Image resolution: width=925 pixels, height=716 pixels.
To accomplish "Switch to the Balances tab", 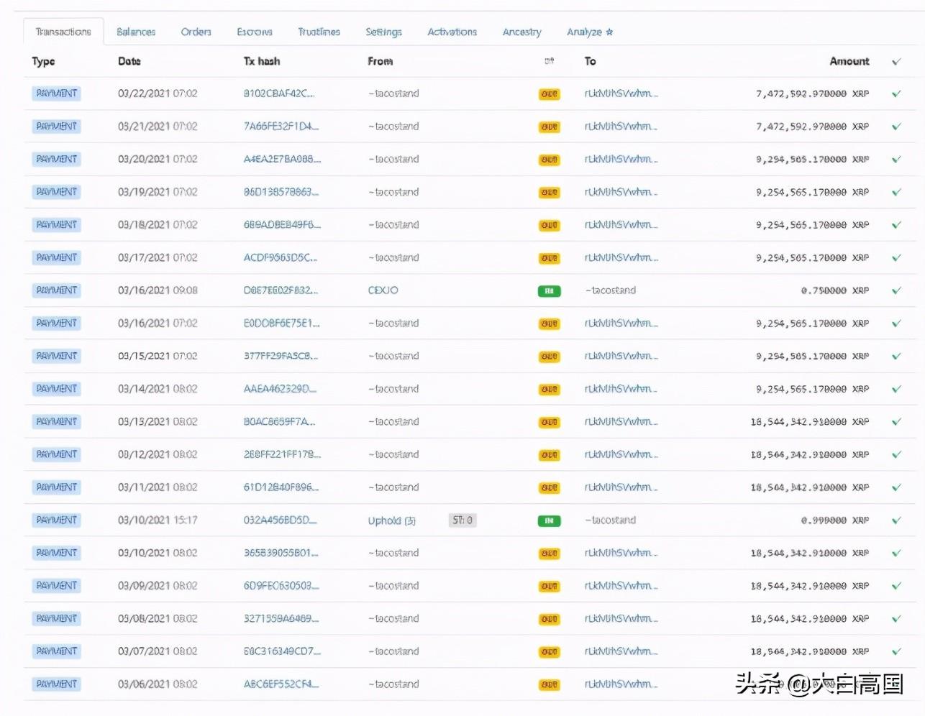I will (136, 32).
